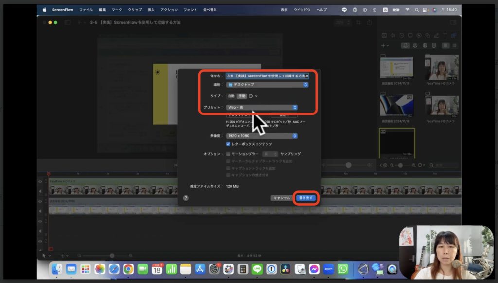Select the 手動 type option

tap(242, 96)
